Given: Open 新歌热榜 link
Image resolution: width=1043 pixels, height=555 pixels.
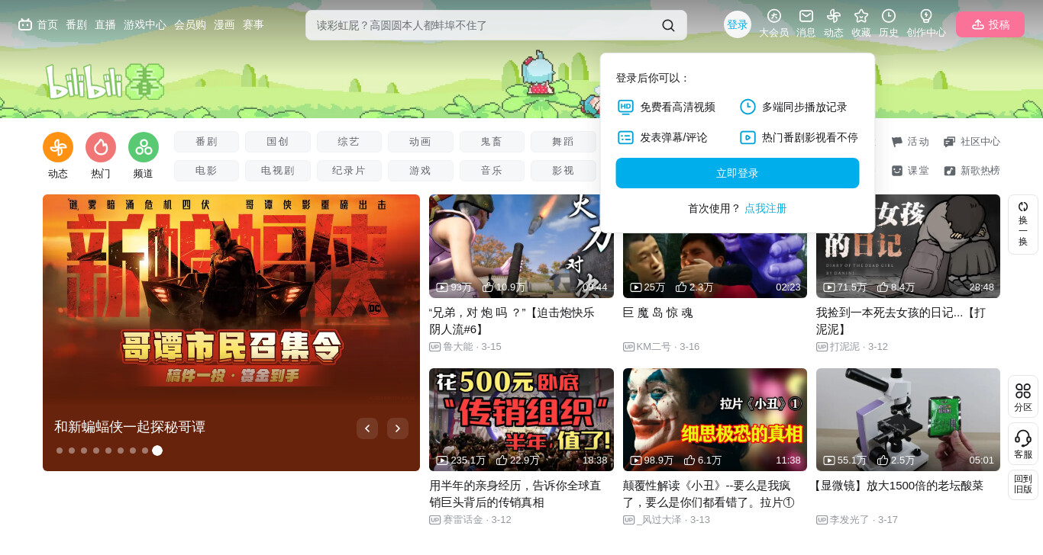Looking at the screenshot, I should pos(972,171).
